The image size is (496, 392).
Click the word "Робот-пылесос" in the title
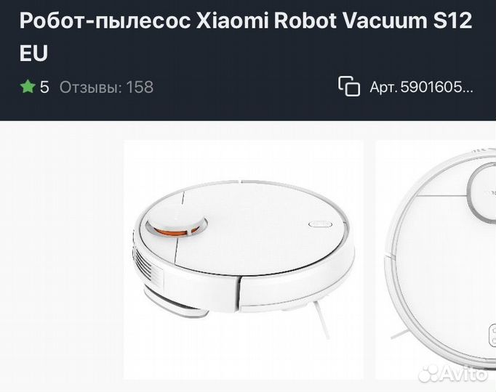click(x=105, y=21)
